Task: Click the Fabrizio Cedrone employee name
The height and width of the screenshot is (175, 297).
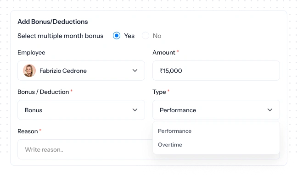Action: point(63,71)
